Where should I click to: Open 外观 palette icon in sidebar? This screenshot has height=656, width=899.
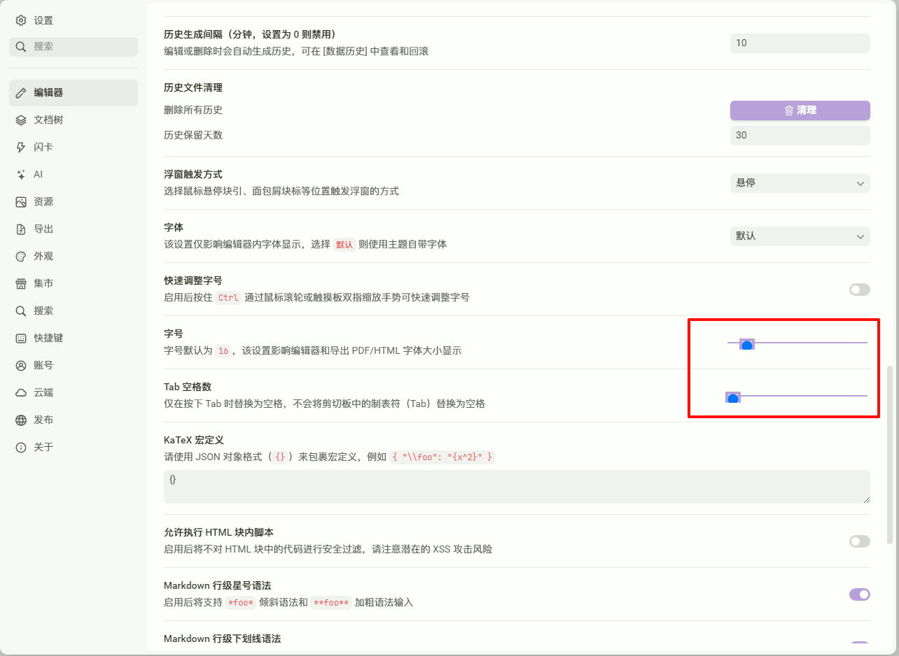point(21,256)
